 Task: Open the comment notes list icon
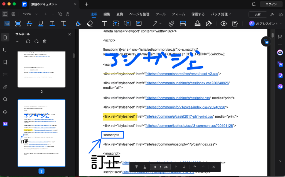[235, 24]
